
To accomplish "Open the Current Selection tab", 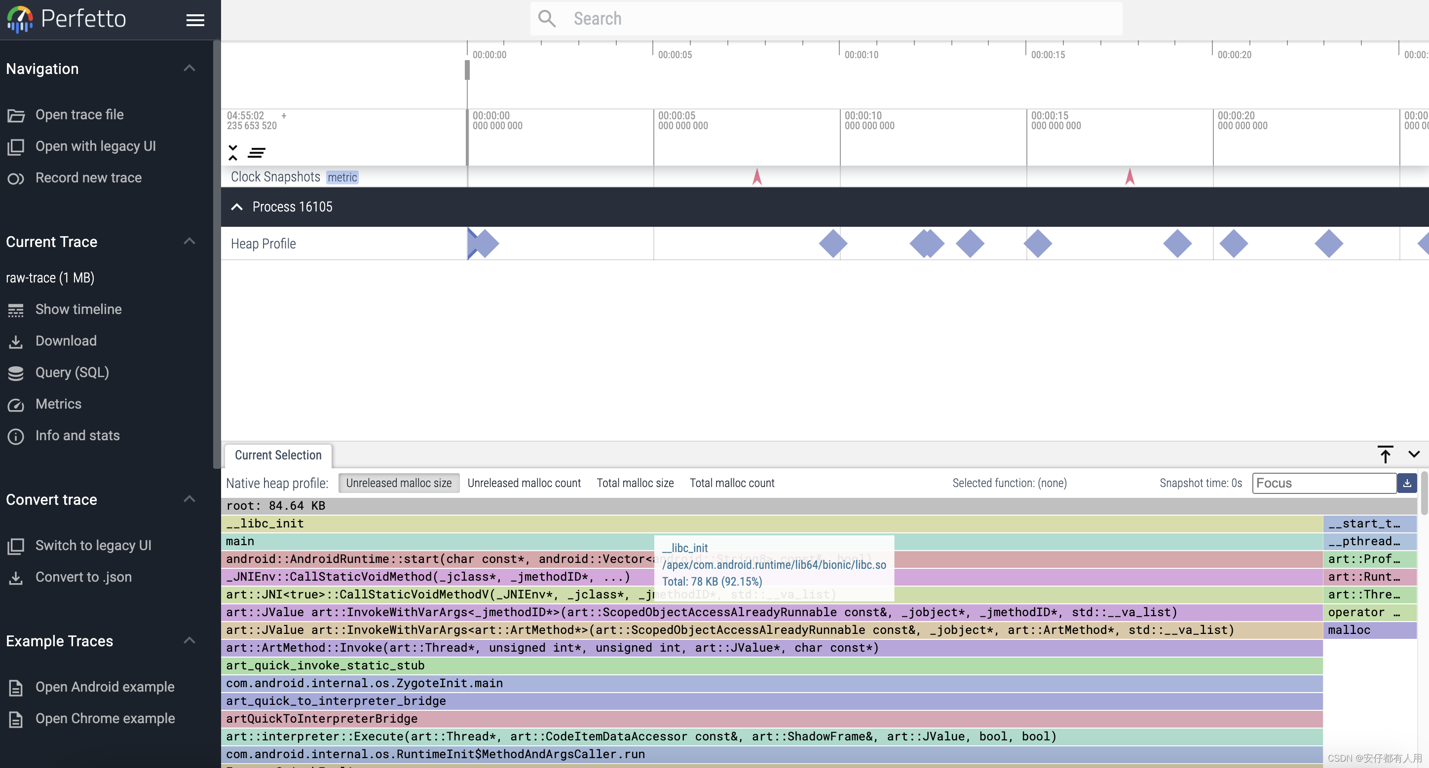I will [278, 455].
